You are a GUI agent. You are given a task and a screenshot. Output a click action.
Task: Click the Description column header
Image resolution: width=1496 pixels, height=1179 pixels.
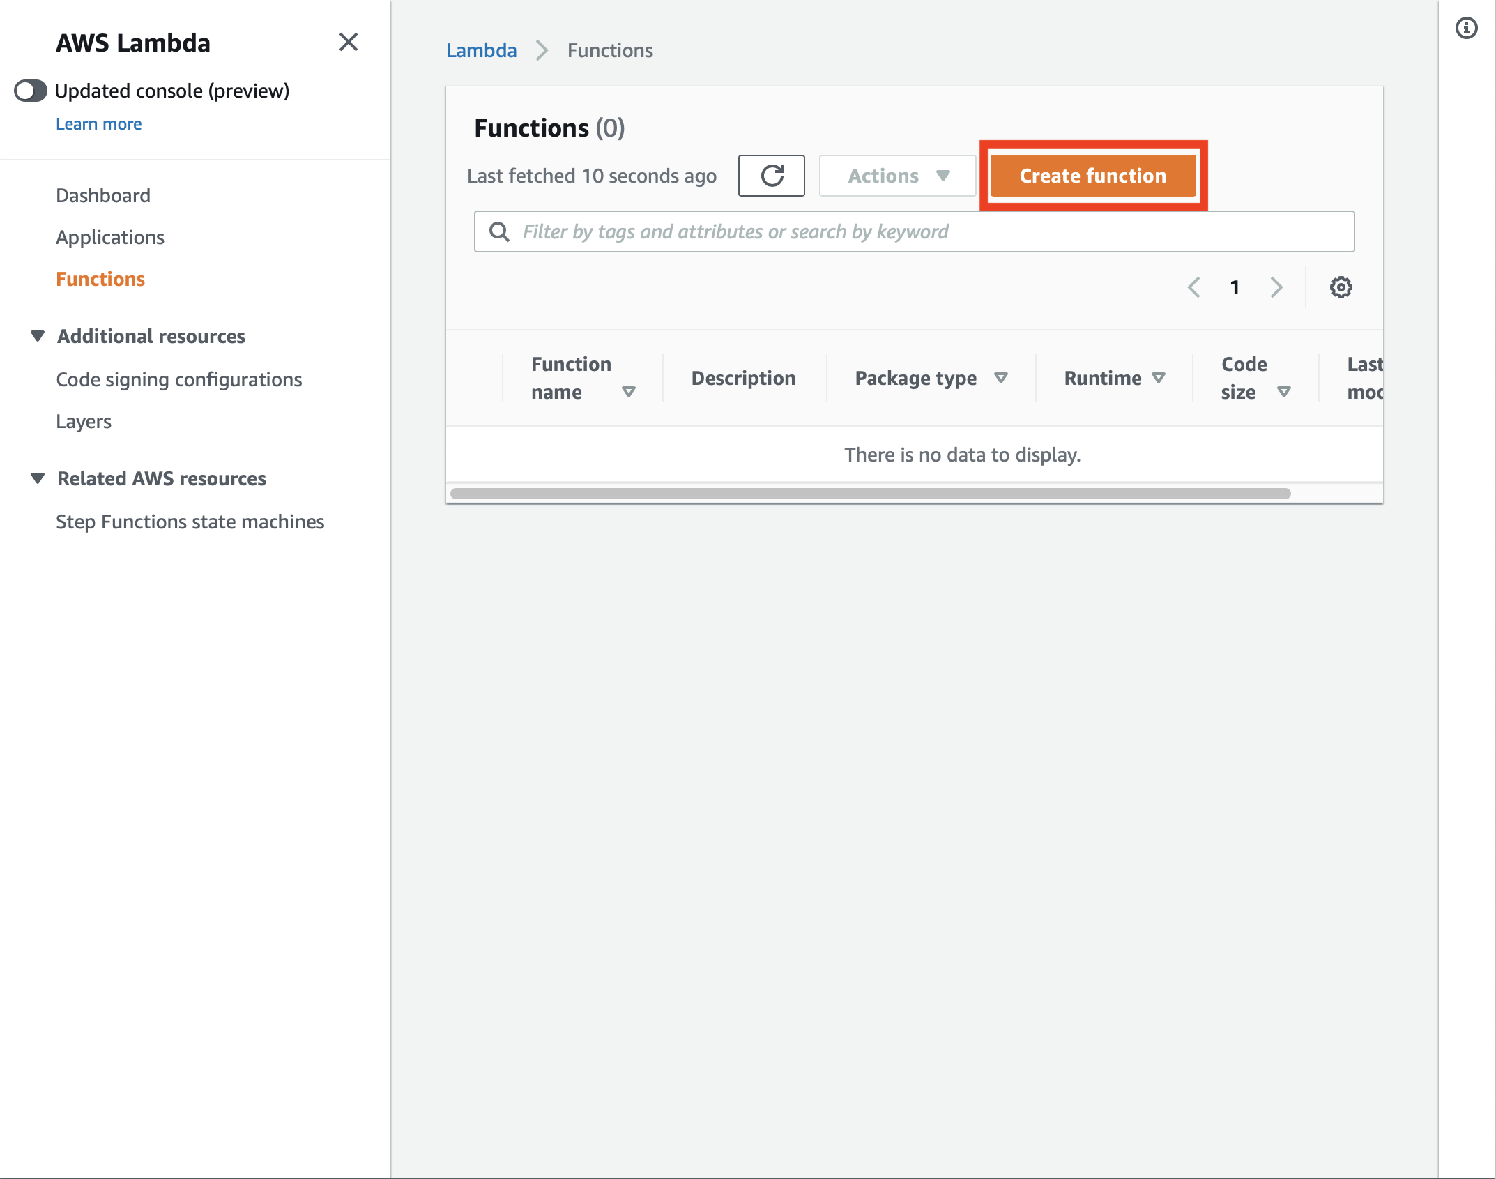[x=743, y=378]
